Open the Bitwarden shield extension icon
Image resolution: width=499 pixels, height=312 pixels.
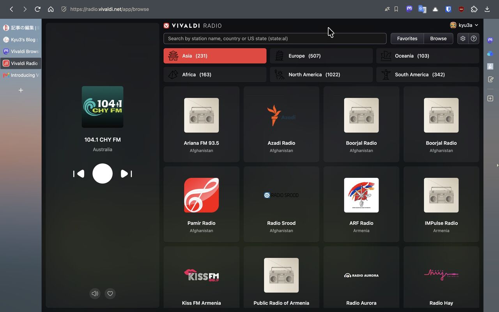[448, 9]
